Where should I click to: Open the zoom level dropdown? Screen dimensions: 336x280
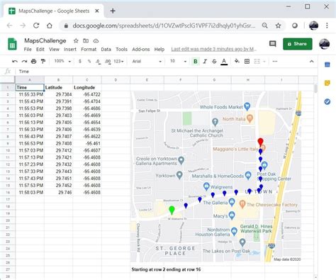62,62
